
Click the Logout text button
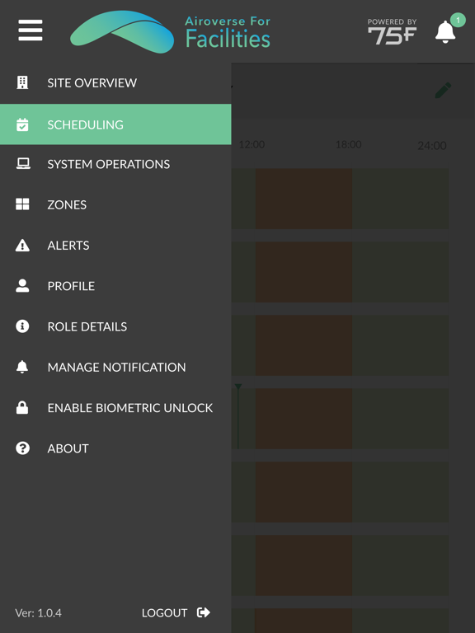pyautogui.click(x=164, y=613)
